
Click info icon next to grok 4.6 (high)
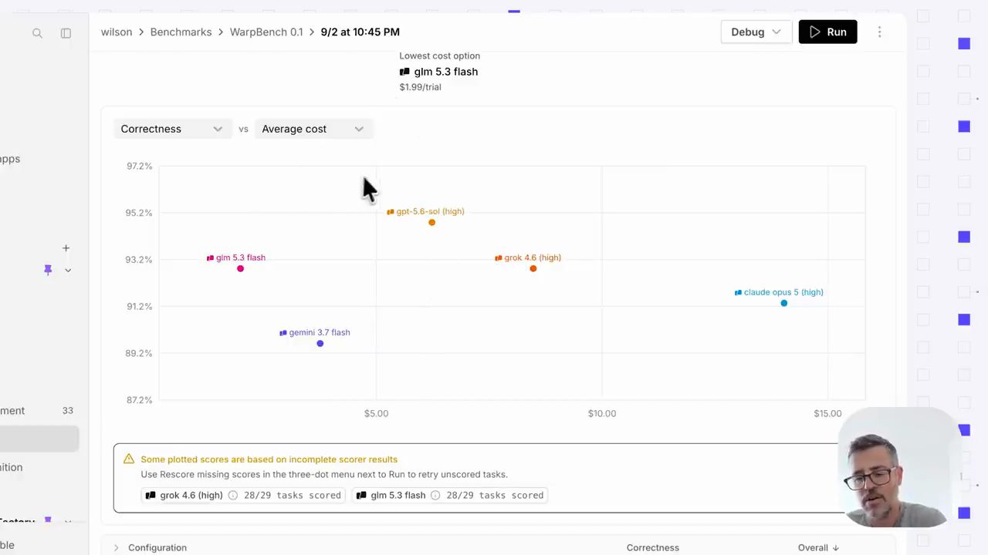[232, 495]
